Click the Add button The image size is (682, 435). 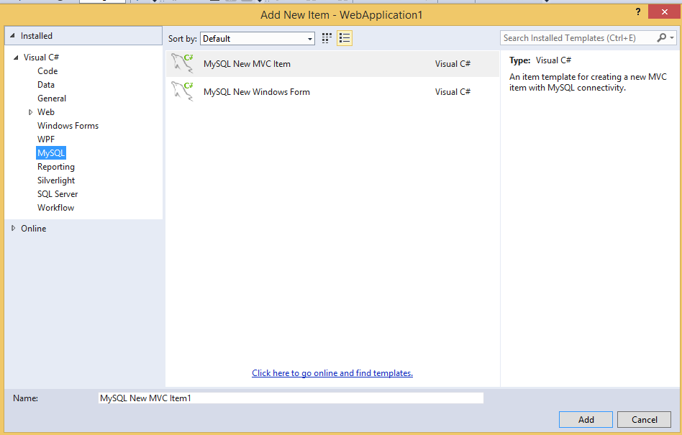(586, 419)
